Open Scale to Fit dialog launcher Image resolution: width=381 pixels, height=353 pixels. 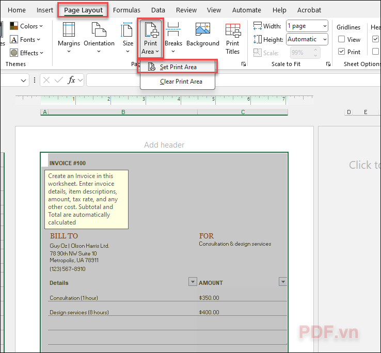coord(328,64)
